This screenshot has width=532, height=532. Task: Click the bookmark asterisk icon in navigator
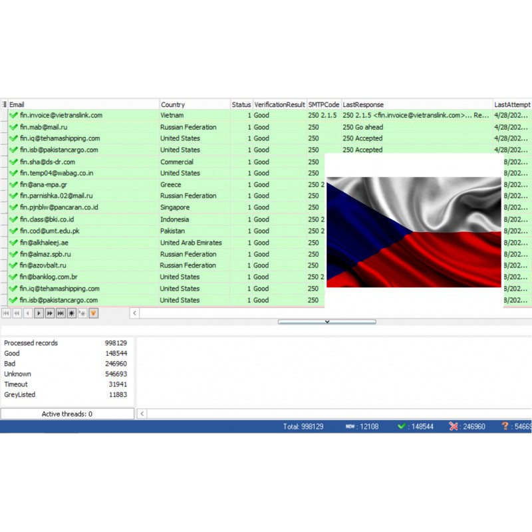(72, 313)
